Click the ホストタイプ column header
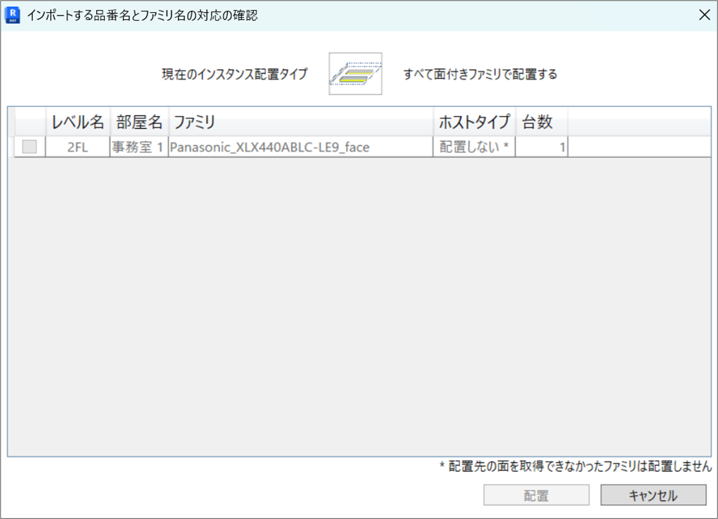The height and width of the screenshot is (519, 718). pyautogui.click(x=474, y=122)
